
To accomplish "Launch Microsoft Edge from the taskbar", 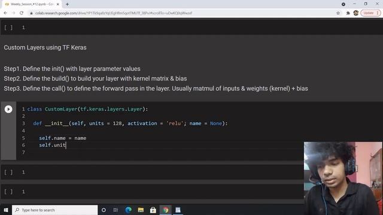I will pyautogui.click(x=128, y=210).
